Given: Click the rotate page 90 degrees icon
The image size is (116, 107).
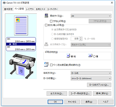Looking at the screenshot, I should coord(46,64).
